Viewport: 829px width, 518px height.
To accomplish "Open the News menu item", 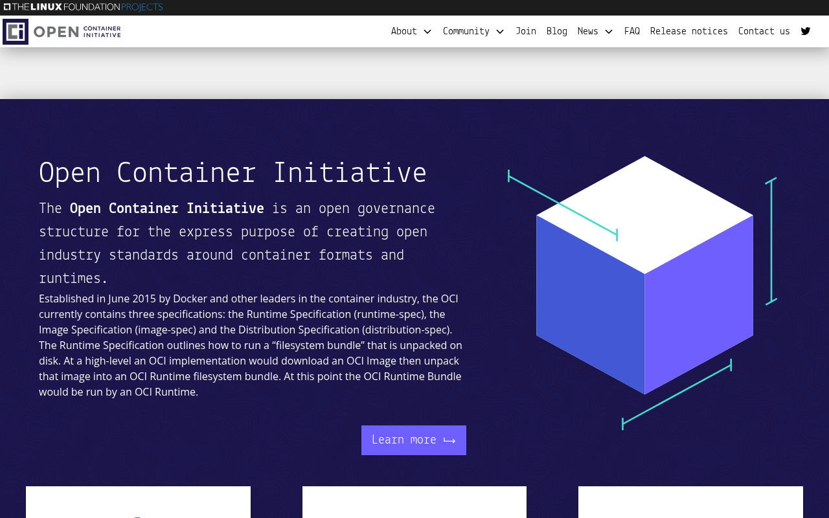I will click(588, 31).
